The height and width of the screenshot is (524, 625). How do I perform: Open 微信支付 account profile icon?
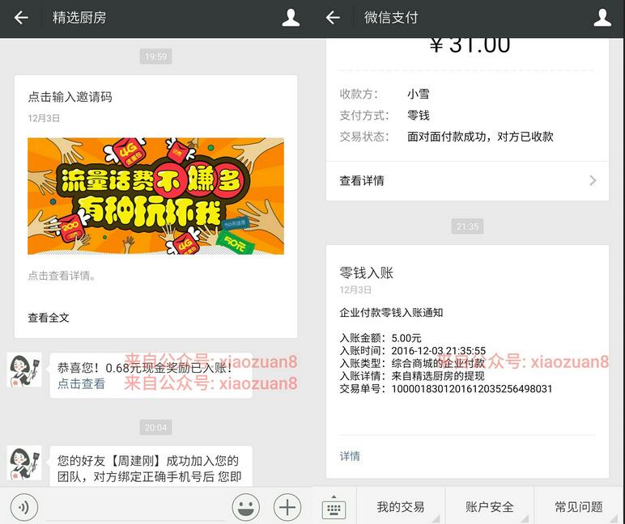click(x=602, y=18)
